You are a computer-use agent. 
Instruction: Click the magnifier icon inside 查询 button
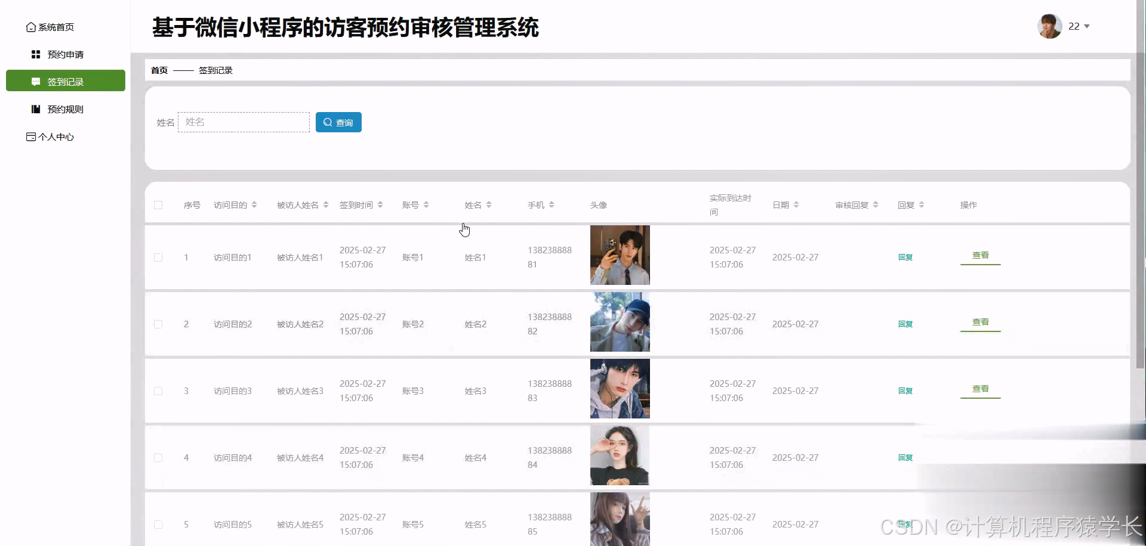(327, 122)
